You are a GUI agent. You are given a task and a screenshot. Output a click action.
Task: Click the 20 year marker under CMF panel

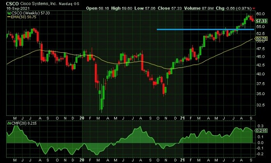(82, 160)
